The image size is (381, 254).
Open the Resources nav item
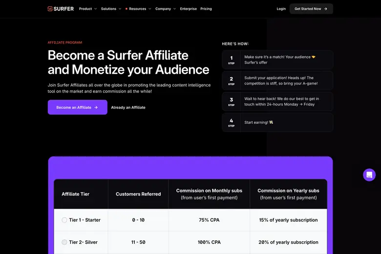[138, 9]
